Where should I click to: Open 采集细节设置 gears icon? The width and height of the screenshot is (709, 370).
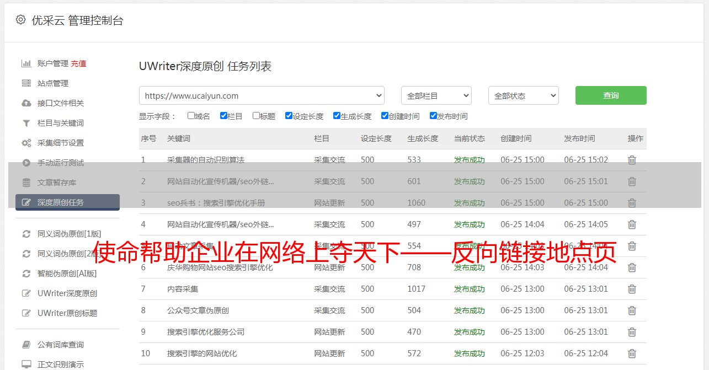tap(26, 143)
